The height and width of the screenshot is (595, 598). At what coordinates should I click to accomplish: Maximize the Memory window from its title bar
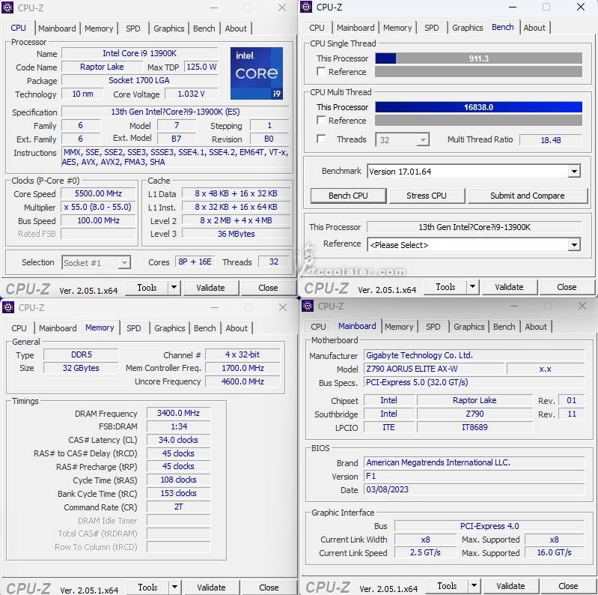click(x=248, y=307)
